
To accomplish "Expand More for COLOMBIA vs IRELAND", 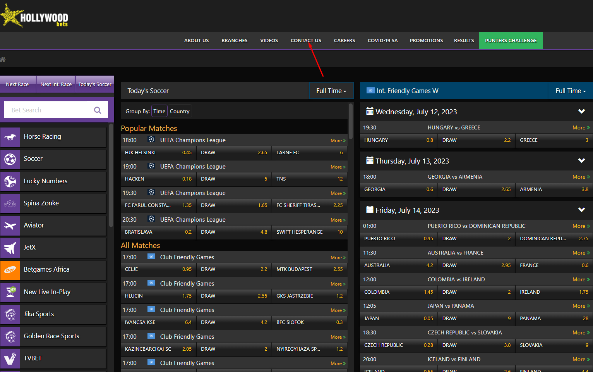I will [x=581, y=279].
